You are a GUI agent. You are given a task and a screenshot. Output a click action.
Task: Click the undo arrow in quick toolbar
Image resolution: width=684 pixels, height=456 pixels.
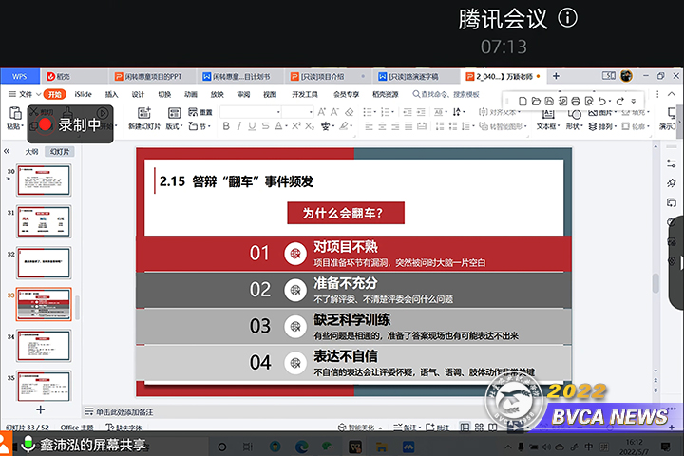coord(601,101)
